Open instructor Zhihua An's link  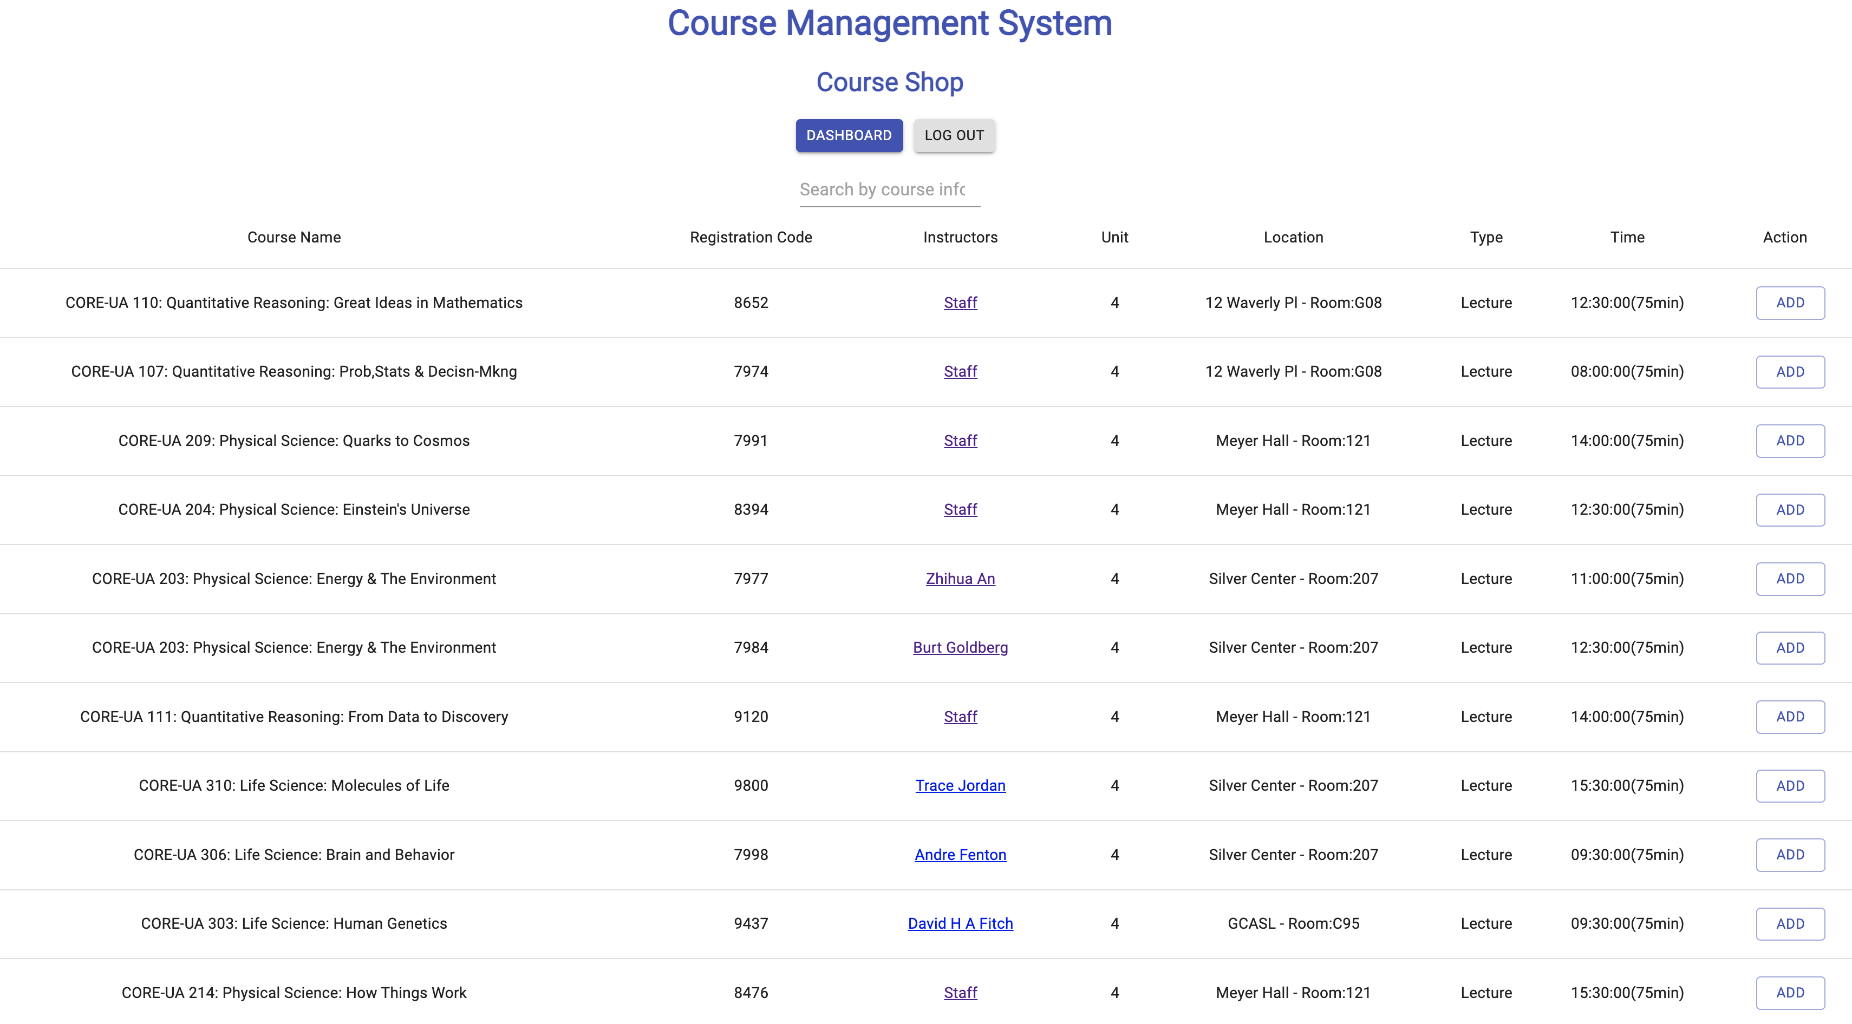tap(960, 579)
